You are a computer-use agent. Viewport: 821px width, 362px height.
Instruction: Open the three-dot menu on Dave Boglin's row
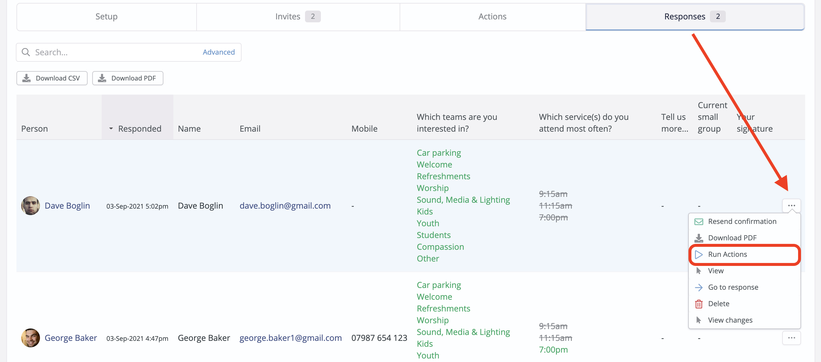[x=792, y=206]
